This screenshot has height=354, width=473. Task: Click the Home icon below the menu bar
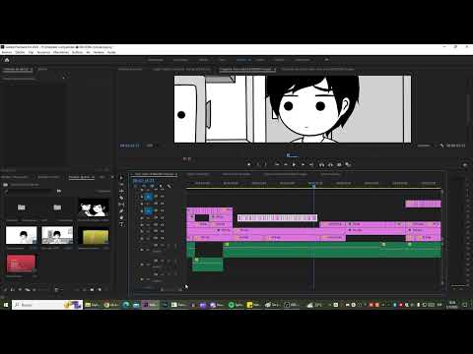(x=7, y=60)
